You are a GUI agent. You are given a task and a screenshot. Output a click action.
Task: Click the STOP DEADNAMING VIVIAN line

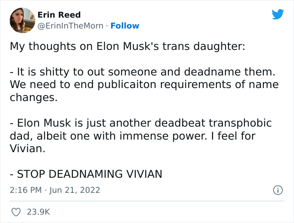click(x=86, y=174)
